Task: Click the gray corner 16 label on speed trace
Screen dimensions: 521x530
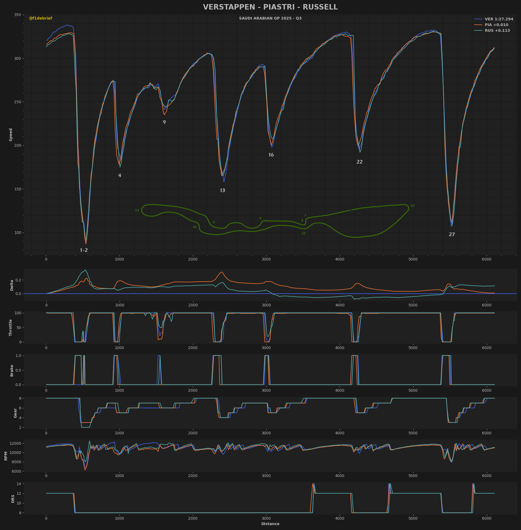Action: point(271,155)
